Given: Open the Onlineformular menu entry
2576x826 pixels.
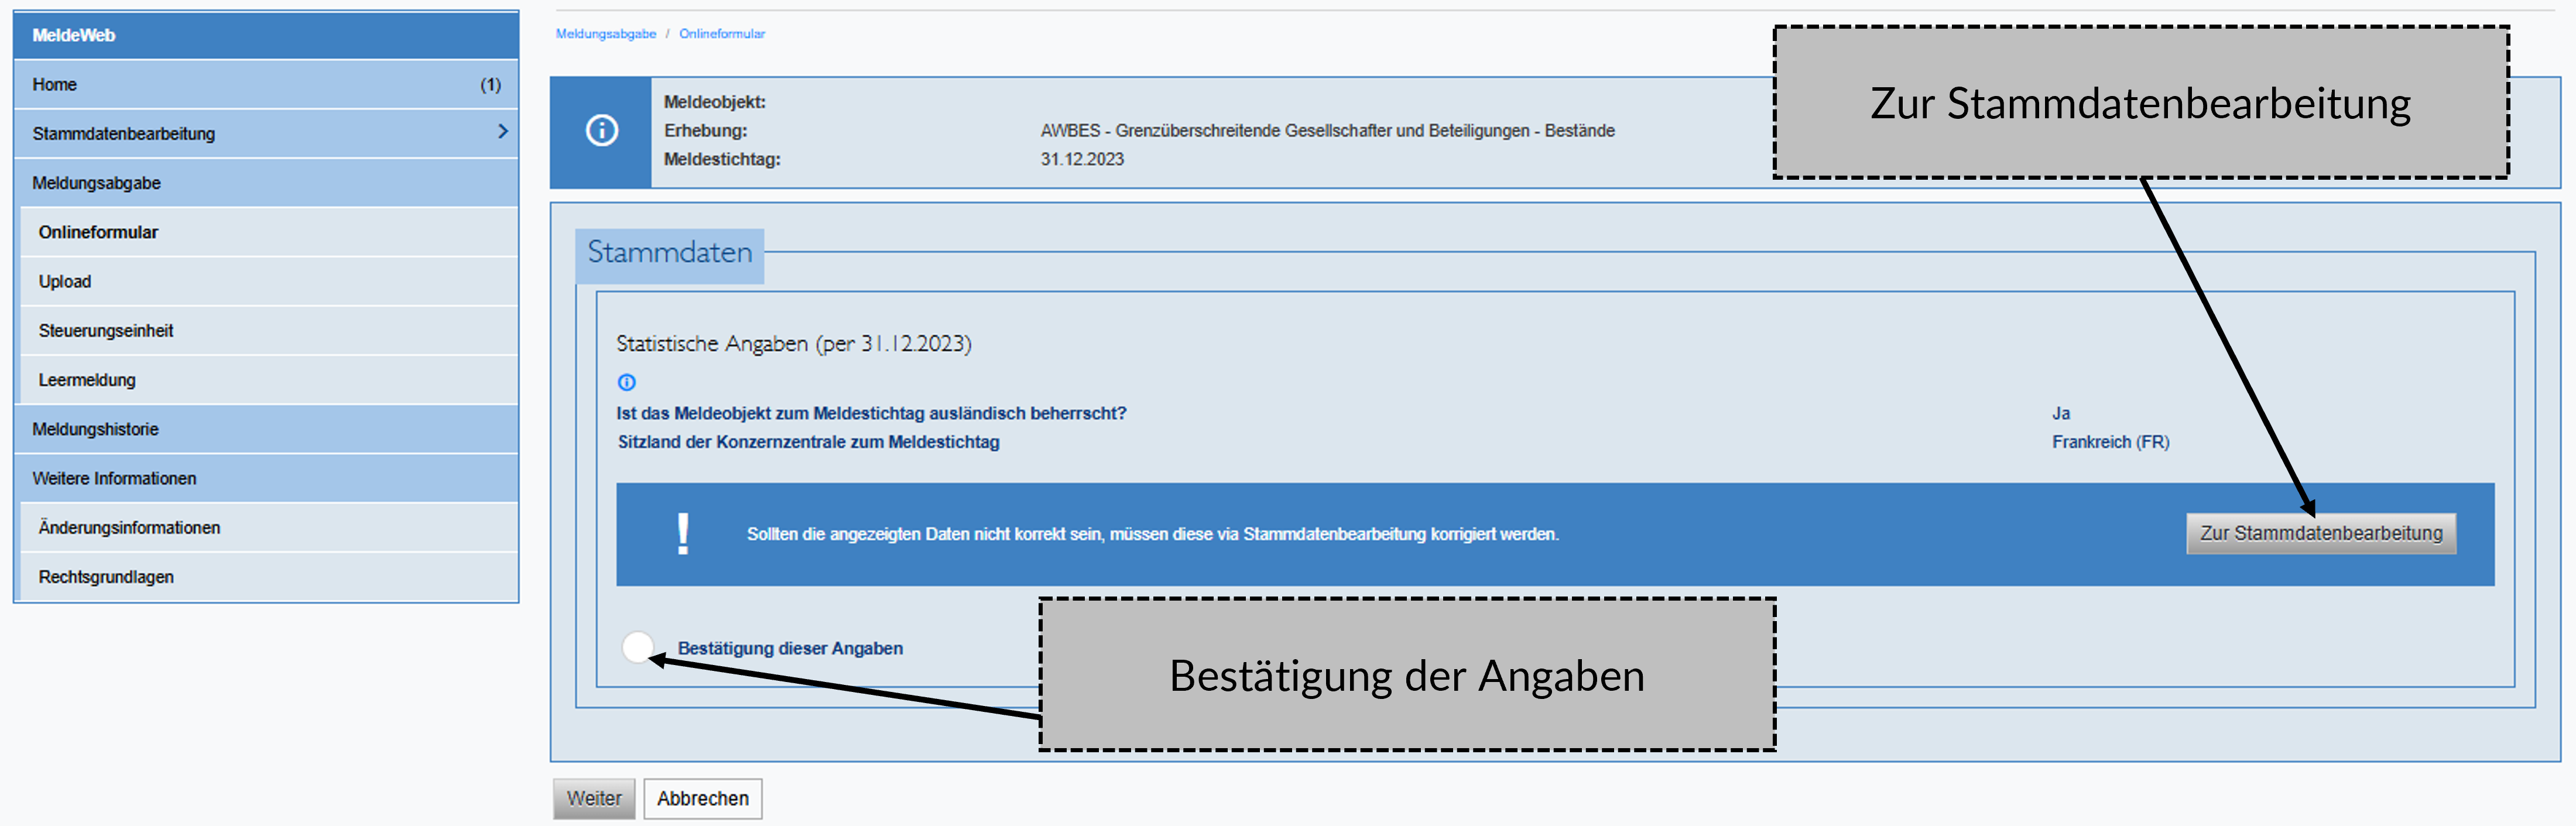Looking at the screenshot, I should click(x=98, y=232).
